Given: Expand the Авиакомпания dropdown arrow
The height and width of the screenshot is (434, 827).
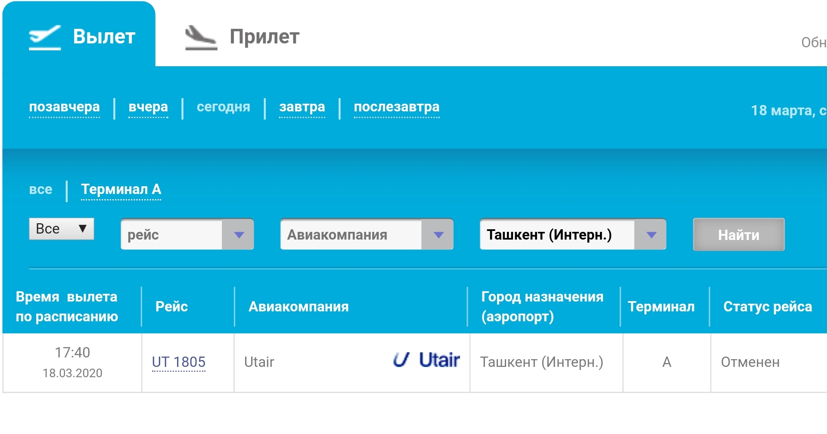Looking at the screenshot, I should coord(438,235).
